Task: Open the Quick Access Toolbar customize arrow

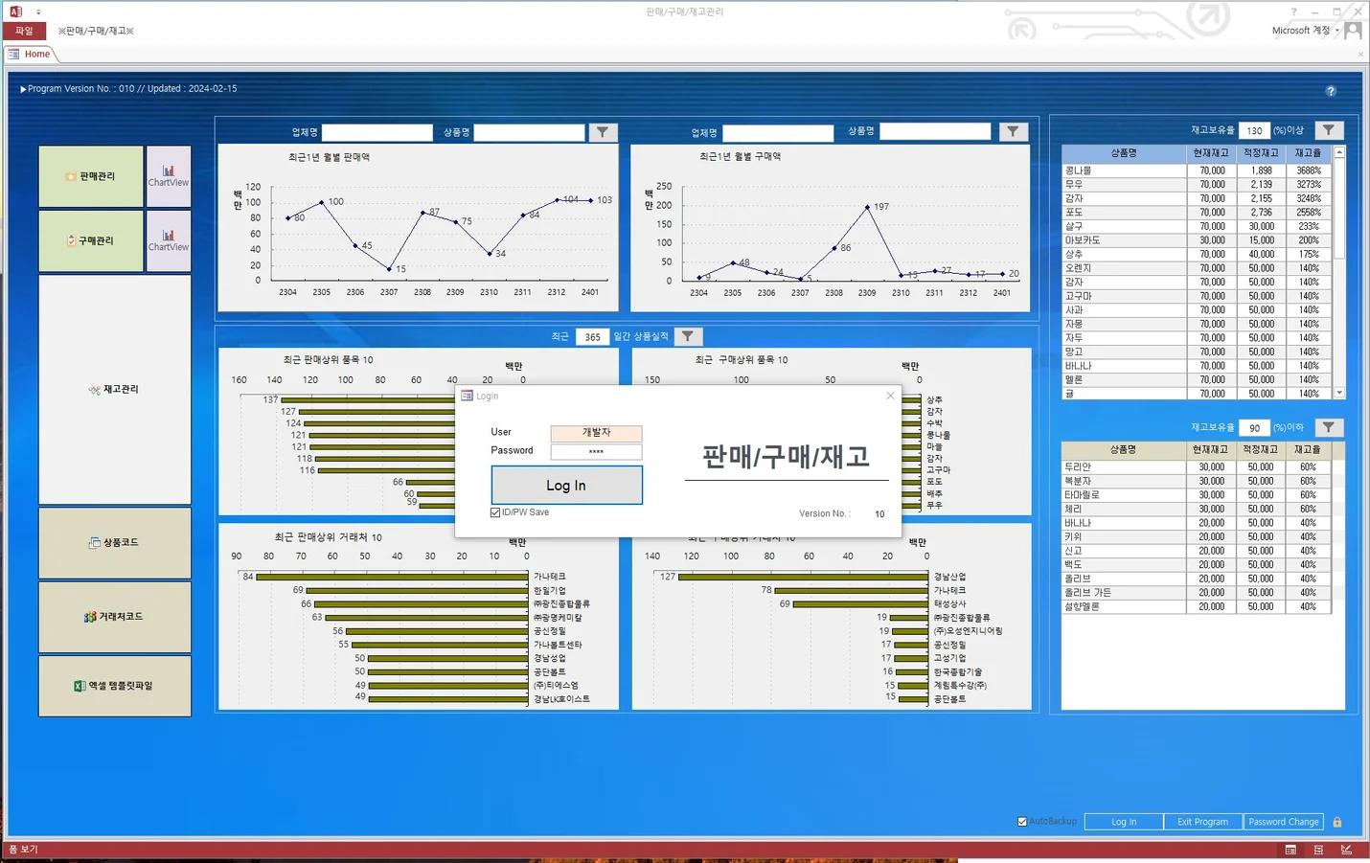Action: tap(38, 12)
